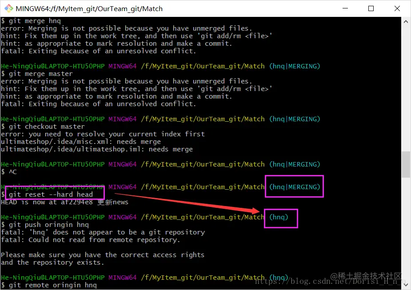The image size is (411, 290).
Task: Click 'ultimateshop/.idea/ultimateshop.iml: needs merge' line
Action: pos(97,149)
